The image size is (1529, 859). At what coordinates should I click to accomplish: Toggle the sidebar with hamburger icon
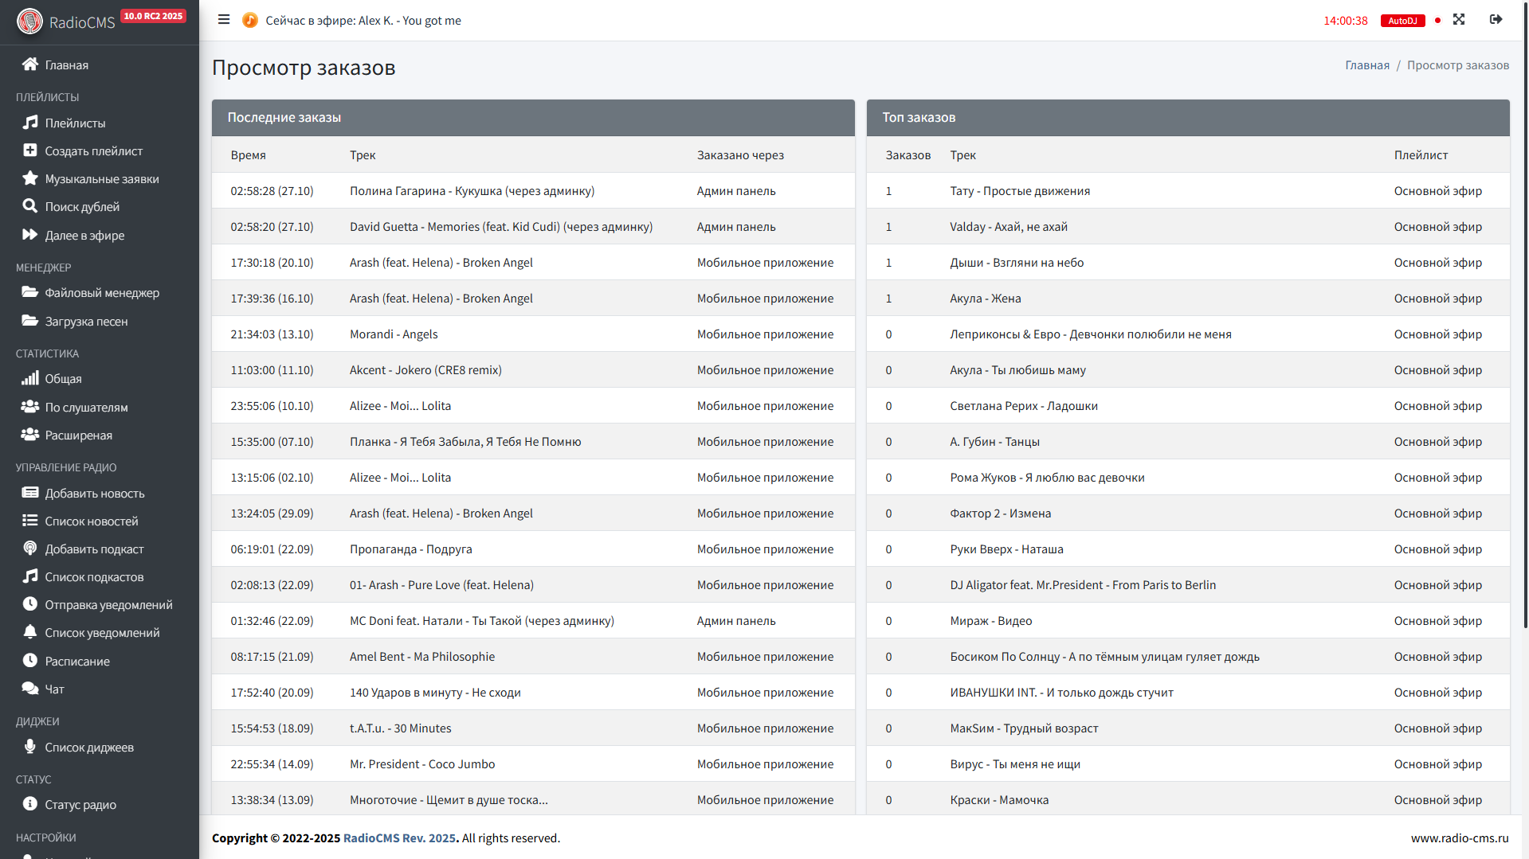(x=224, y=20)
